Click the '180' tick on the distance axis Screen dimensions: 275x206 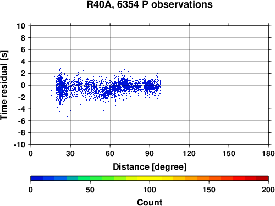coord(268,153)
